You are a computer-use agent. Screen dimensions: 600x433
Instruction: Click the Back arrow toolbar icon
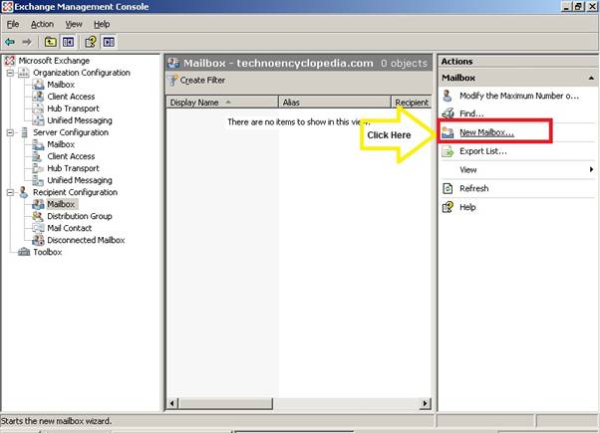point(10,42)
